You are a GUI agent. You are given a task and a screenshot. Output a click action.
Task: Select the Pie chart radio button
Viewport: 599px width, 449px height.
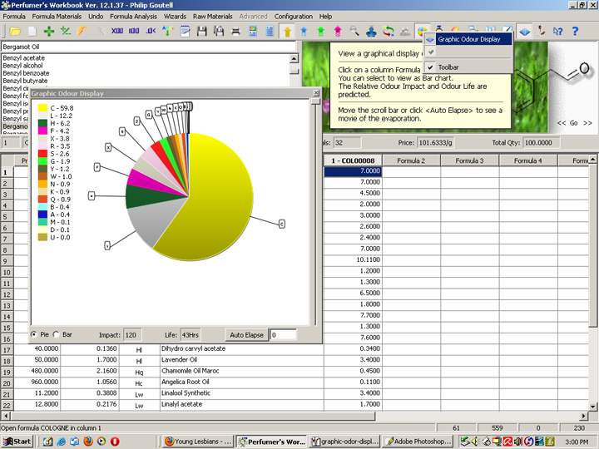point(34,334)
